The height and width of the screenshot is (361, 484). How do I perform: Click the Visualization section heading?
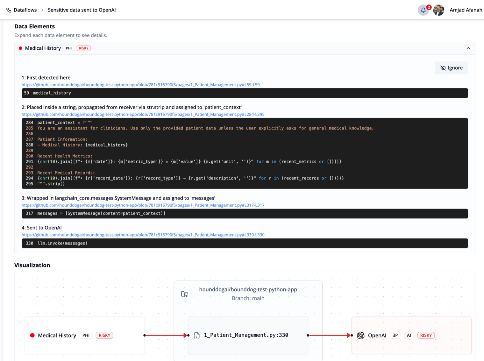tap(32, 265)
